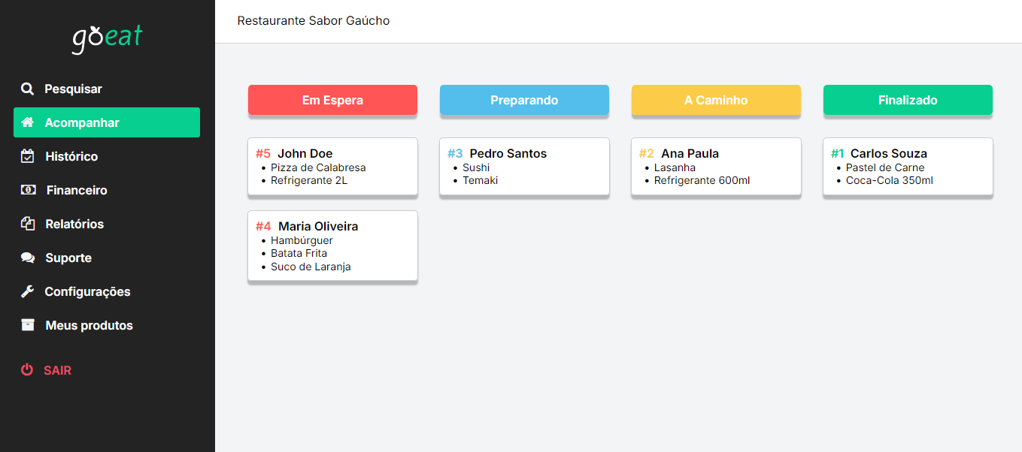The image size is (1022, 452).
Task: Click the goeat logo
Action: (x=108, y=39)
